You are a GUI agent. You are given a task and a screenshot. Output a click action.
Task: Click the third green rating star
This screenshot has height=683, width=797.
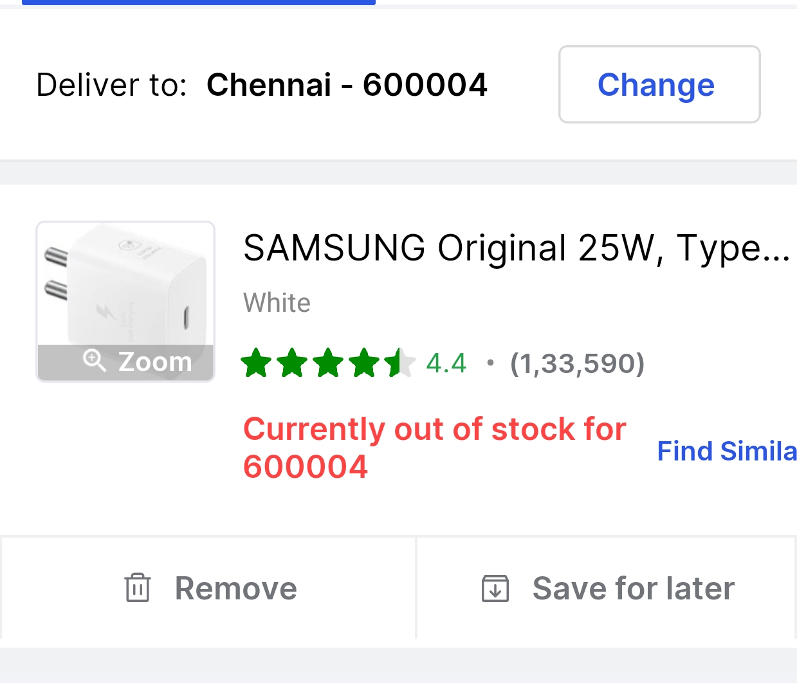(328, 363)
